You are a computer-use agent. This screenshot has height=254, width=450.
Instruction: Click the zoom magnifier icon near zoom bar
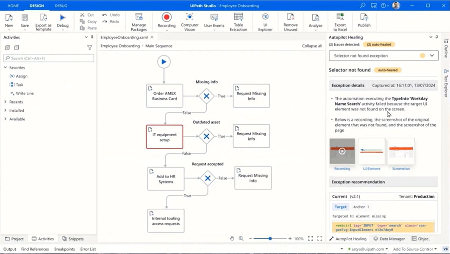coord(241,238)
